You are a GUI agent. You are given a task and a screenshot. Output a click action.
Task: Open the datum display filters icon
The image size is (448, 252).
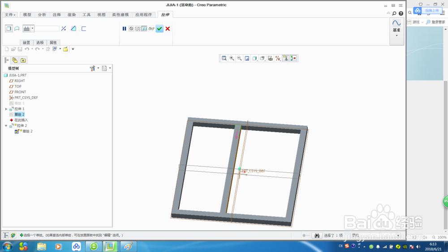(x=278, y=59)
